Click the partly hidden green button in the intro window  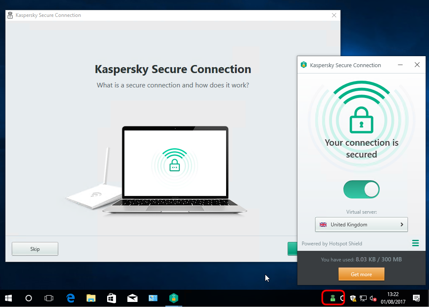tap(292, 249)
